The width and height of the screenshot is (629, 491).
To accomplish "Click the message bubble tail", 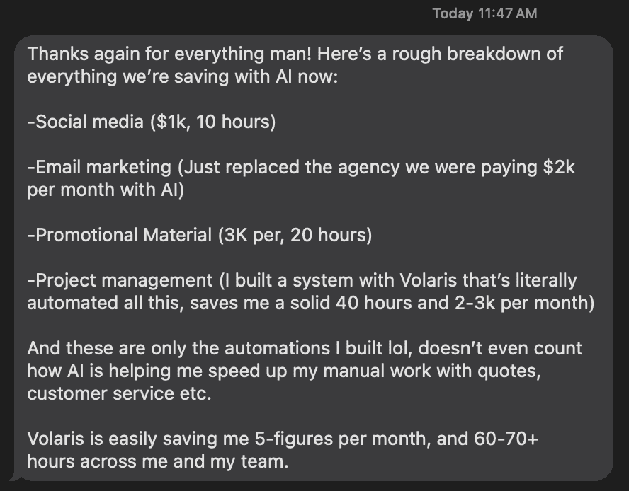I will point(16,477).
